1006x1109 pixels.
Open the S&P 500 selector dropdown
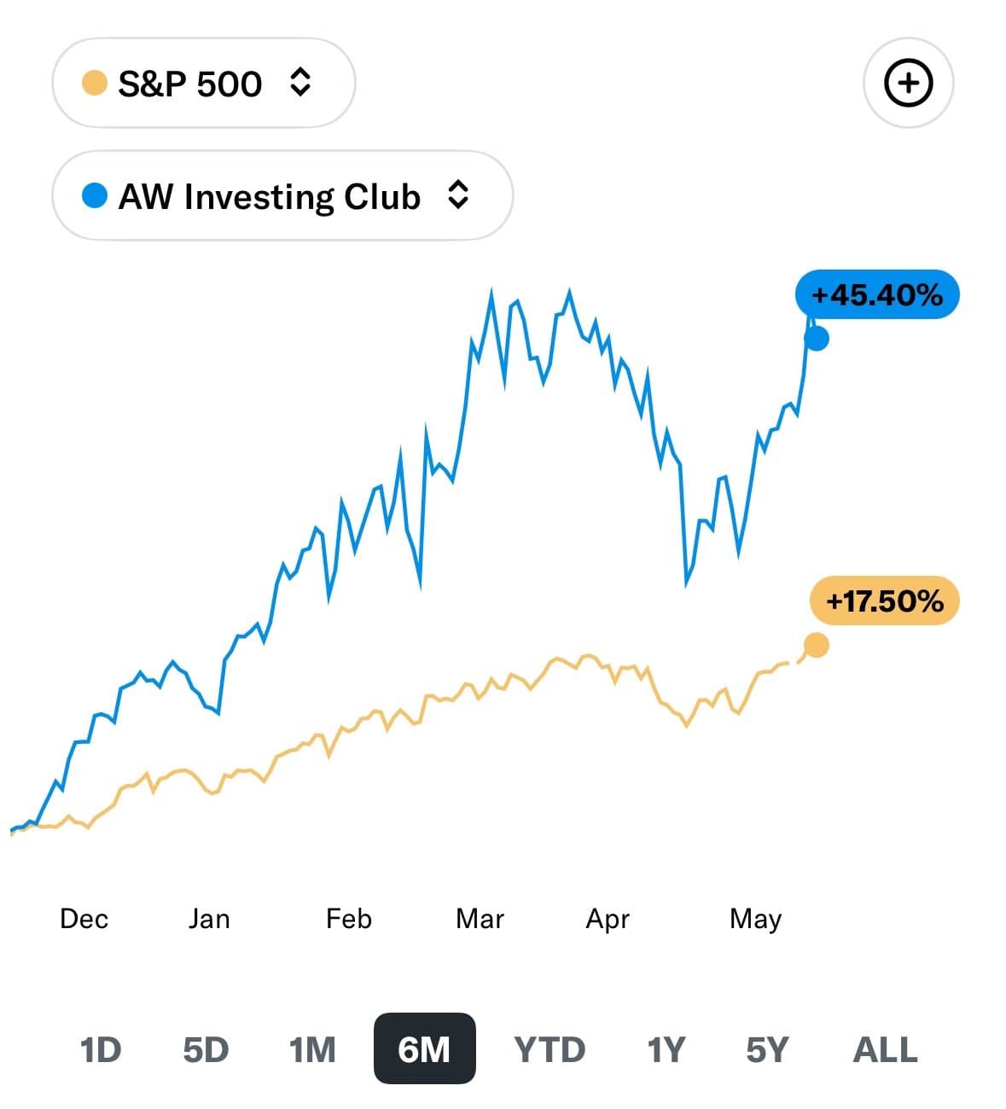(x=203, y=84)
